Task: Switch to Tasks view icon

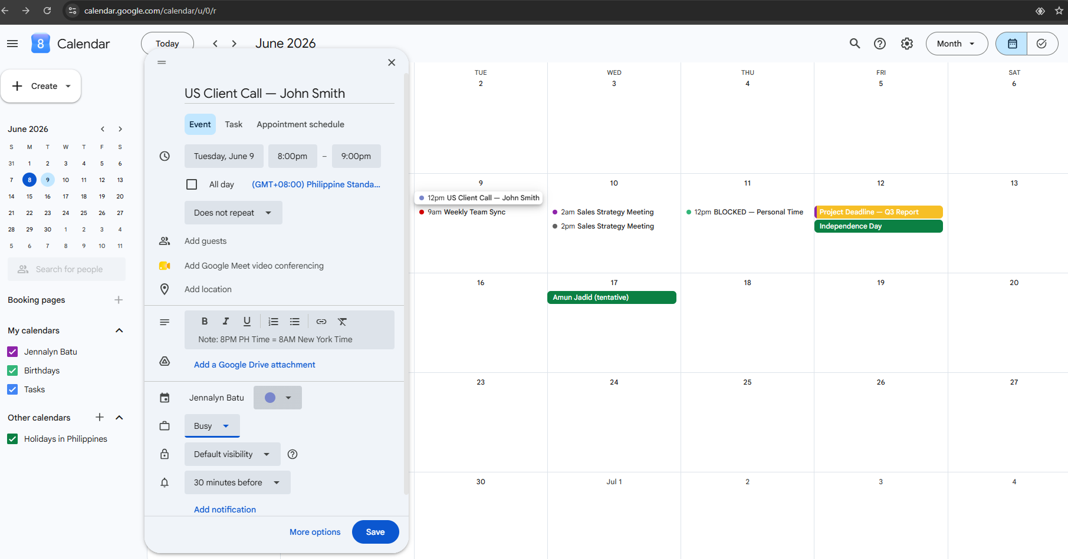Action: point(1042,44)
